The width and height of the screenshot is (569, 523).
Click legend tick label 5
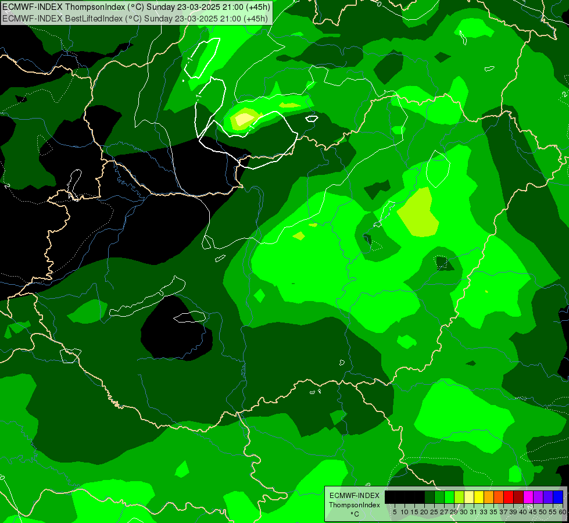(395, 512)
